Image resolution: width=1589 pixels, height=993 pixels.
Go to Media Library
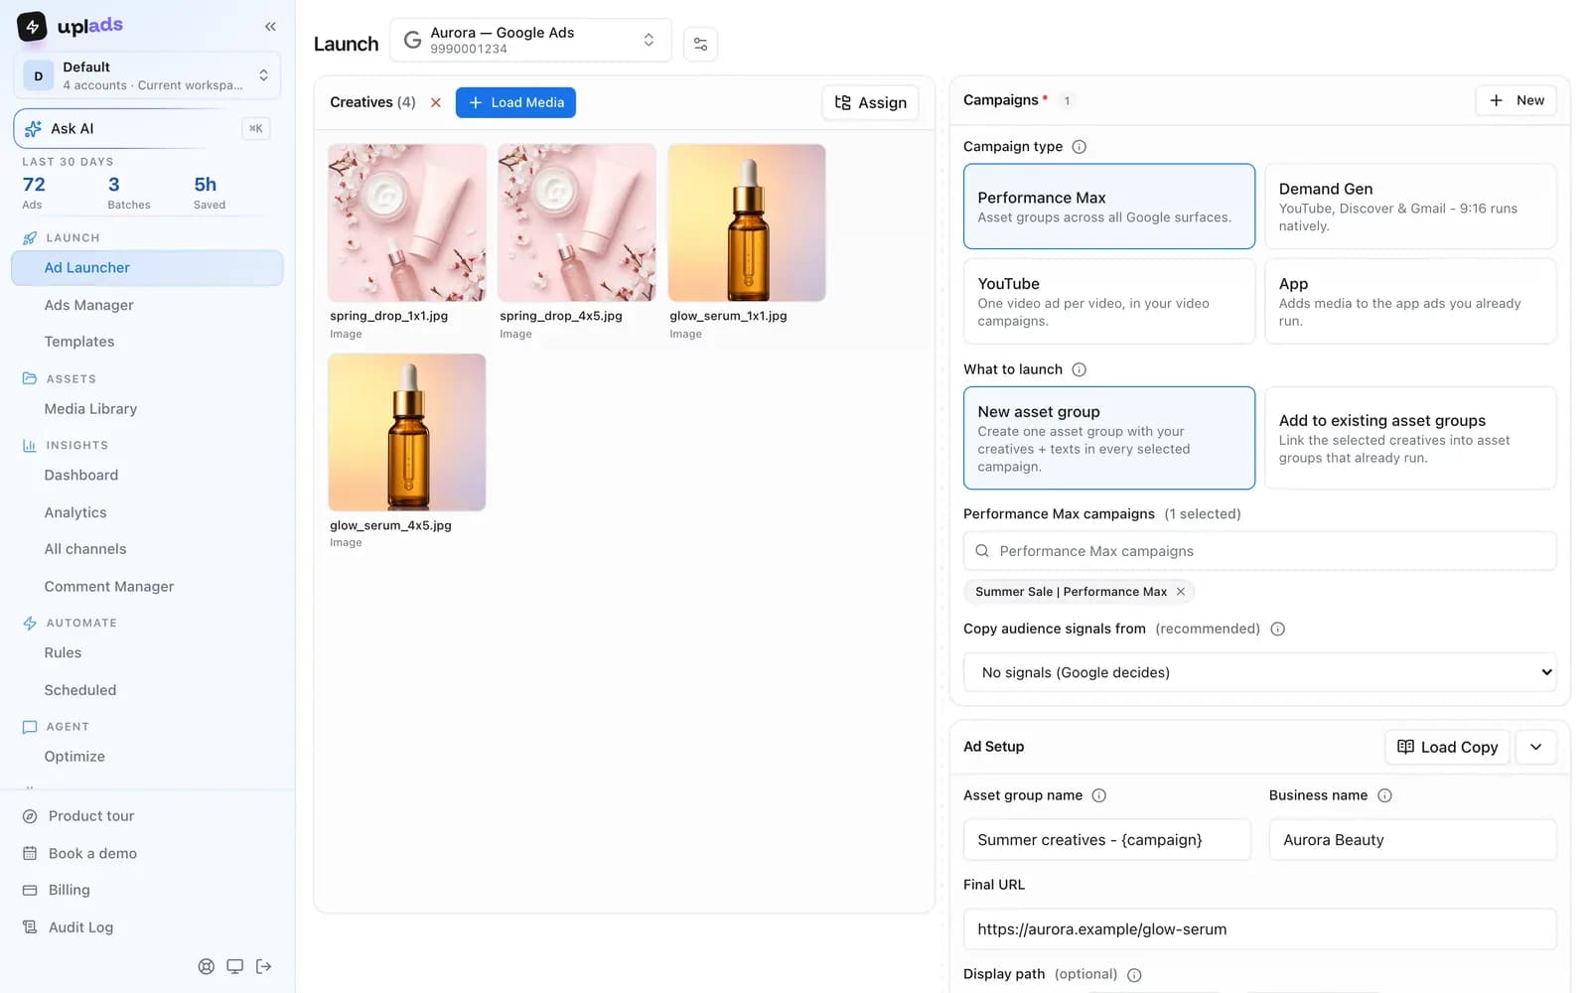(147, 409)
